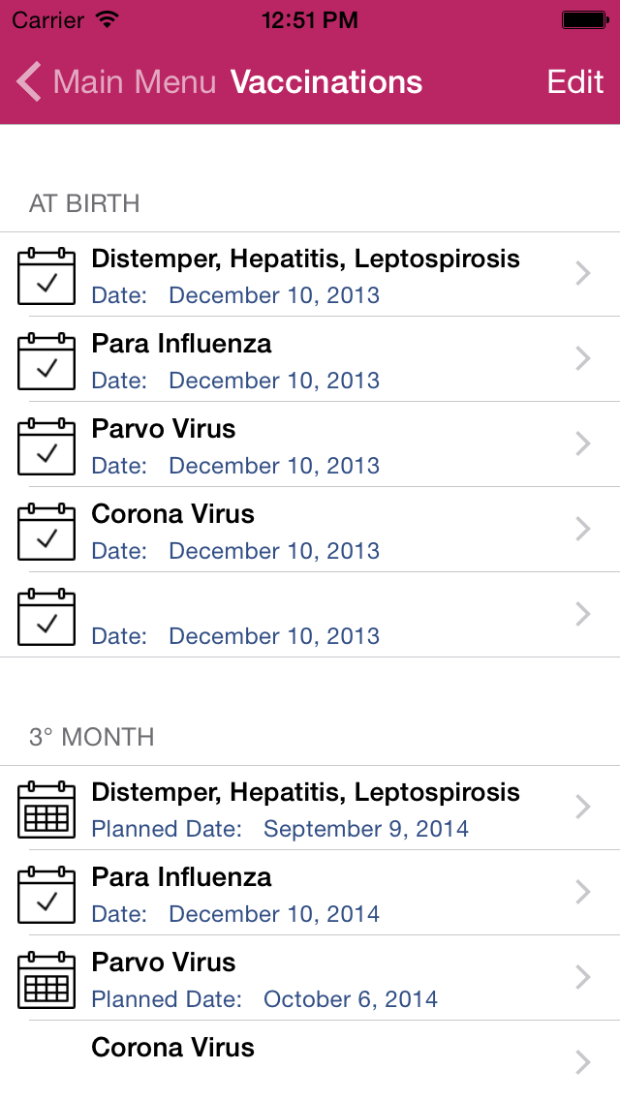Tap calendar icon of unnamed At Birth vaccination
Viewport: 620px width, 1100px height.
coord(46,617)
